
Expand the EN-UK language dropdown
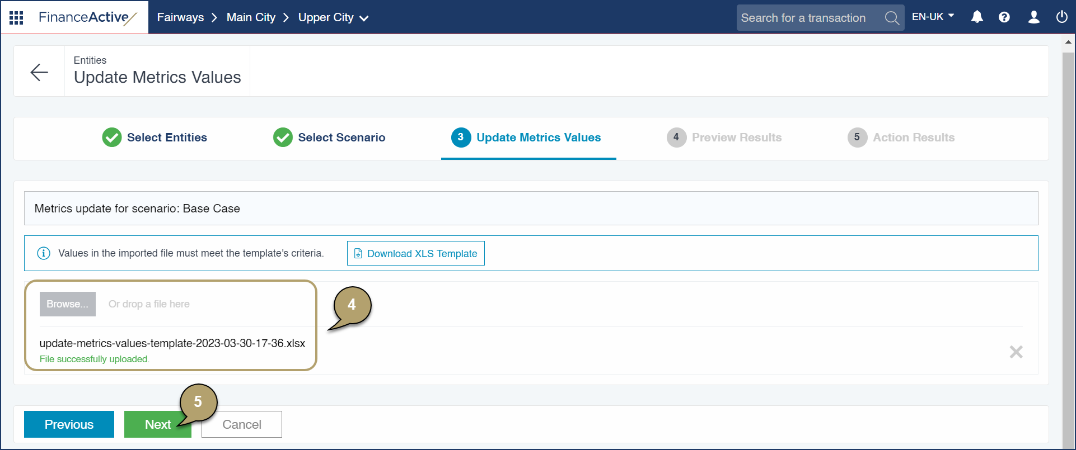coord(933,17)
